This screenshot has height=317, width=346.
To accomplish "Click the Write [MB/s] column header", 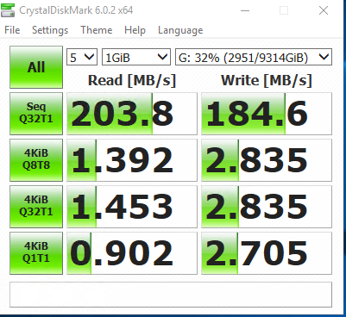I will [267, 81].
